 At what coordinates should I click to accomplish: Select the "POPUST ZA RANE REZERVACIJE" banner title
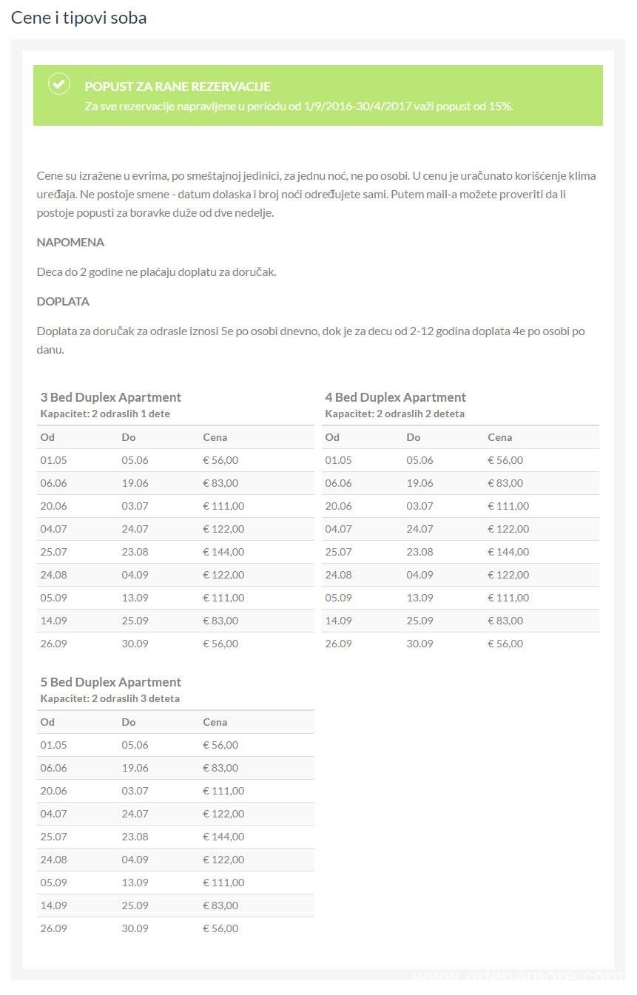[x=178, y=87]
